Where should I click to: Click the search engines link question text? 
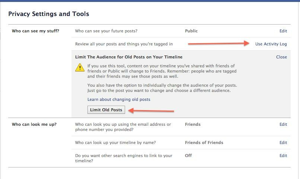124,158
